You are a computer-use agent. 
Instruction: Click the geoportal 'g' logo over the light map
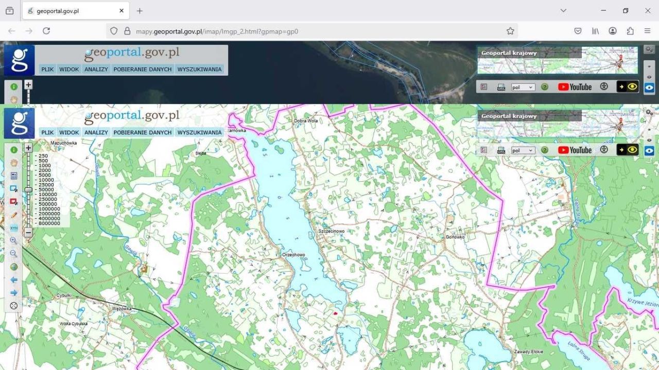point(20,123)
